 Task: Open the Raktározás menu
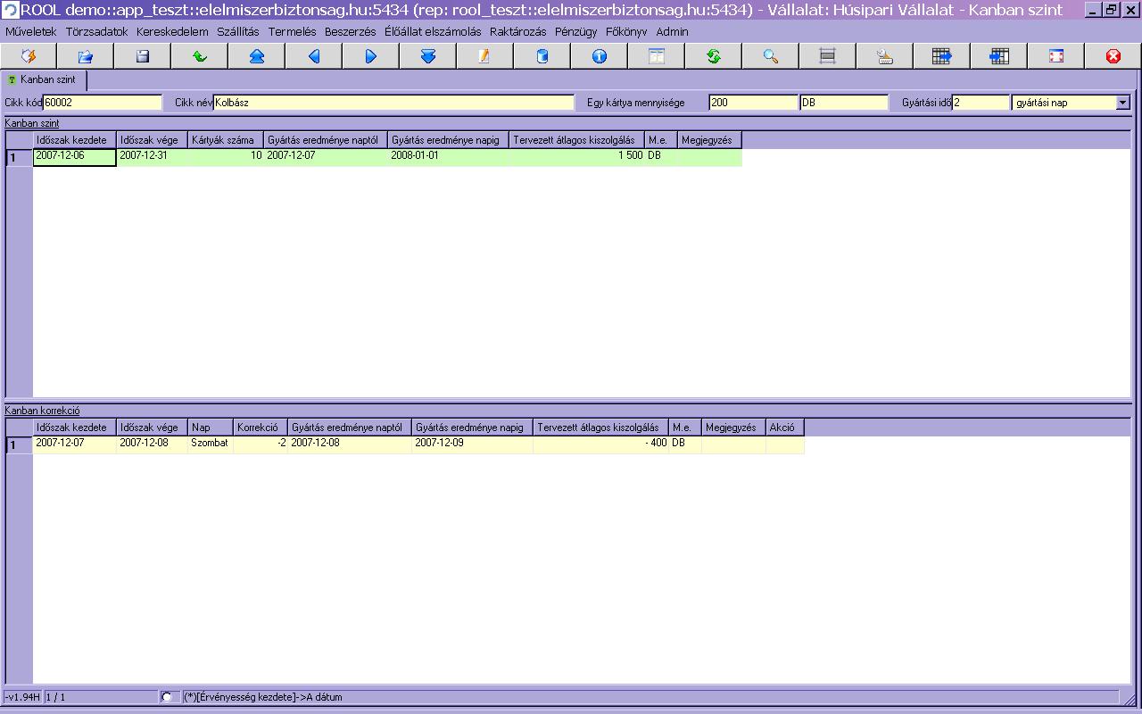tap(518, 31)
